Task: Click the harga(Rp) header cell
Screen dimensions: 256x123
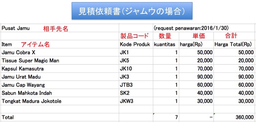Action: pos(196,44)
